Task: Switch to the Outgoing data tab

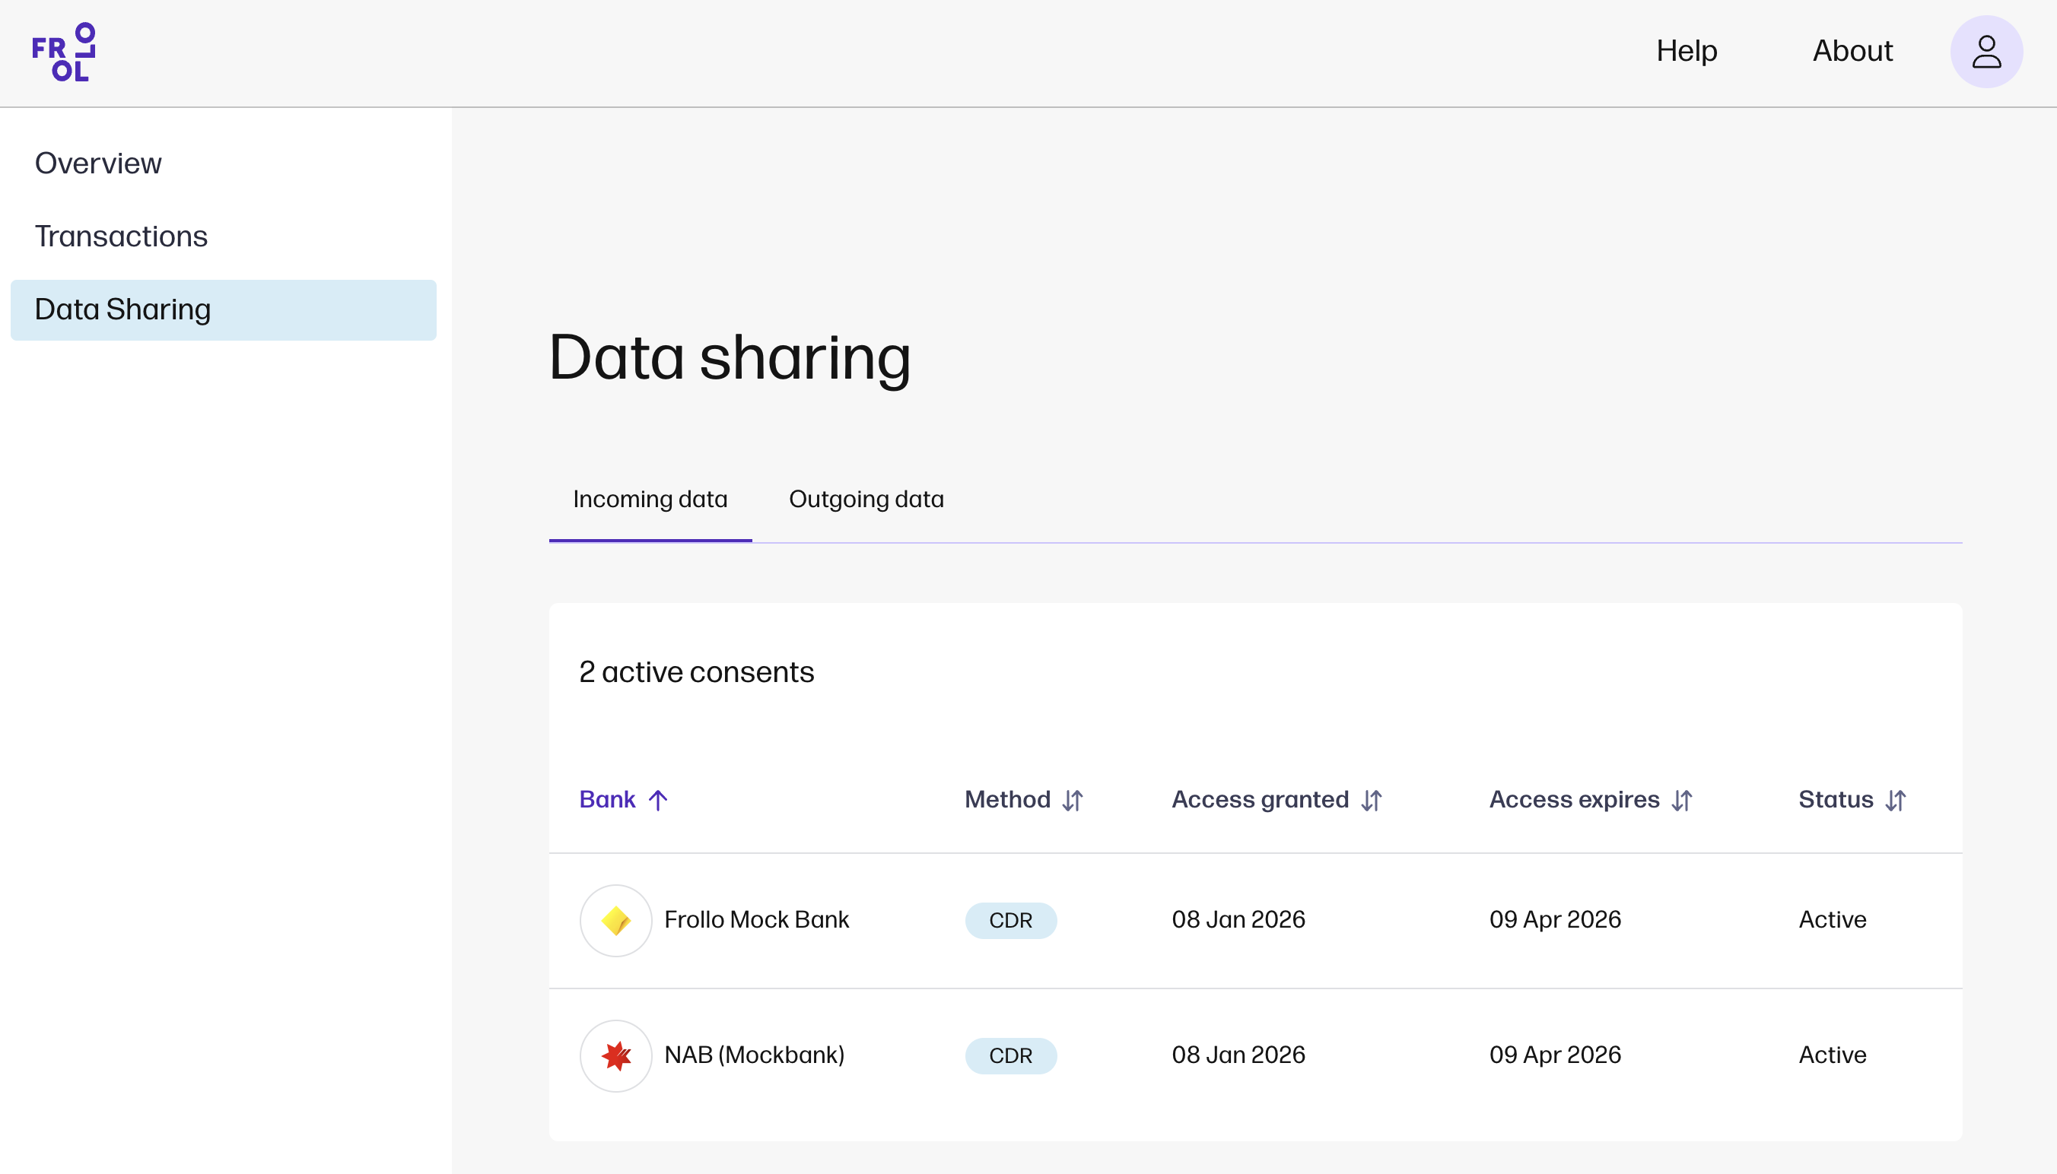Action: (x=866, y=499)
